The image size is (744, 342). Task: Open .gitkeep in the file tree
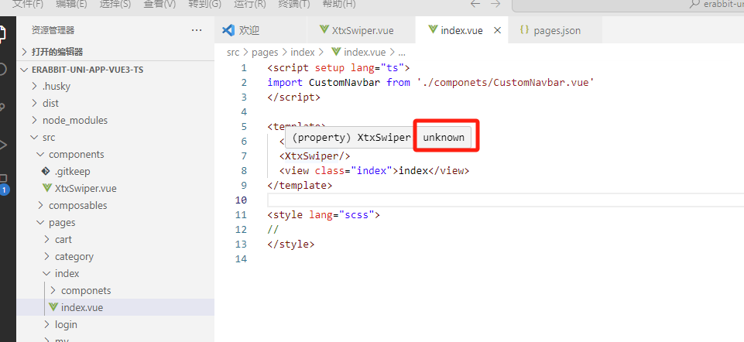[x=115, y=171]
